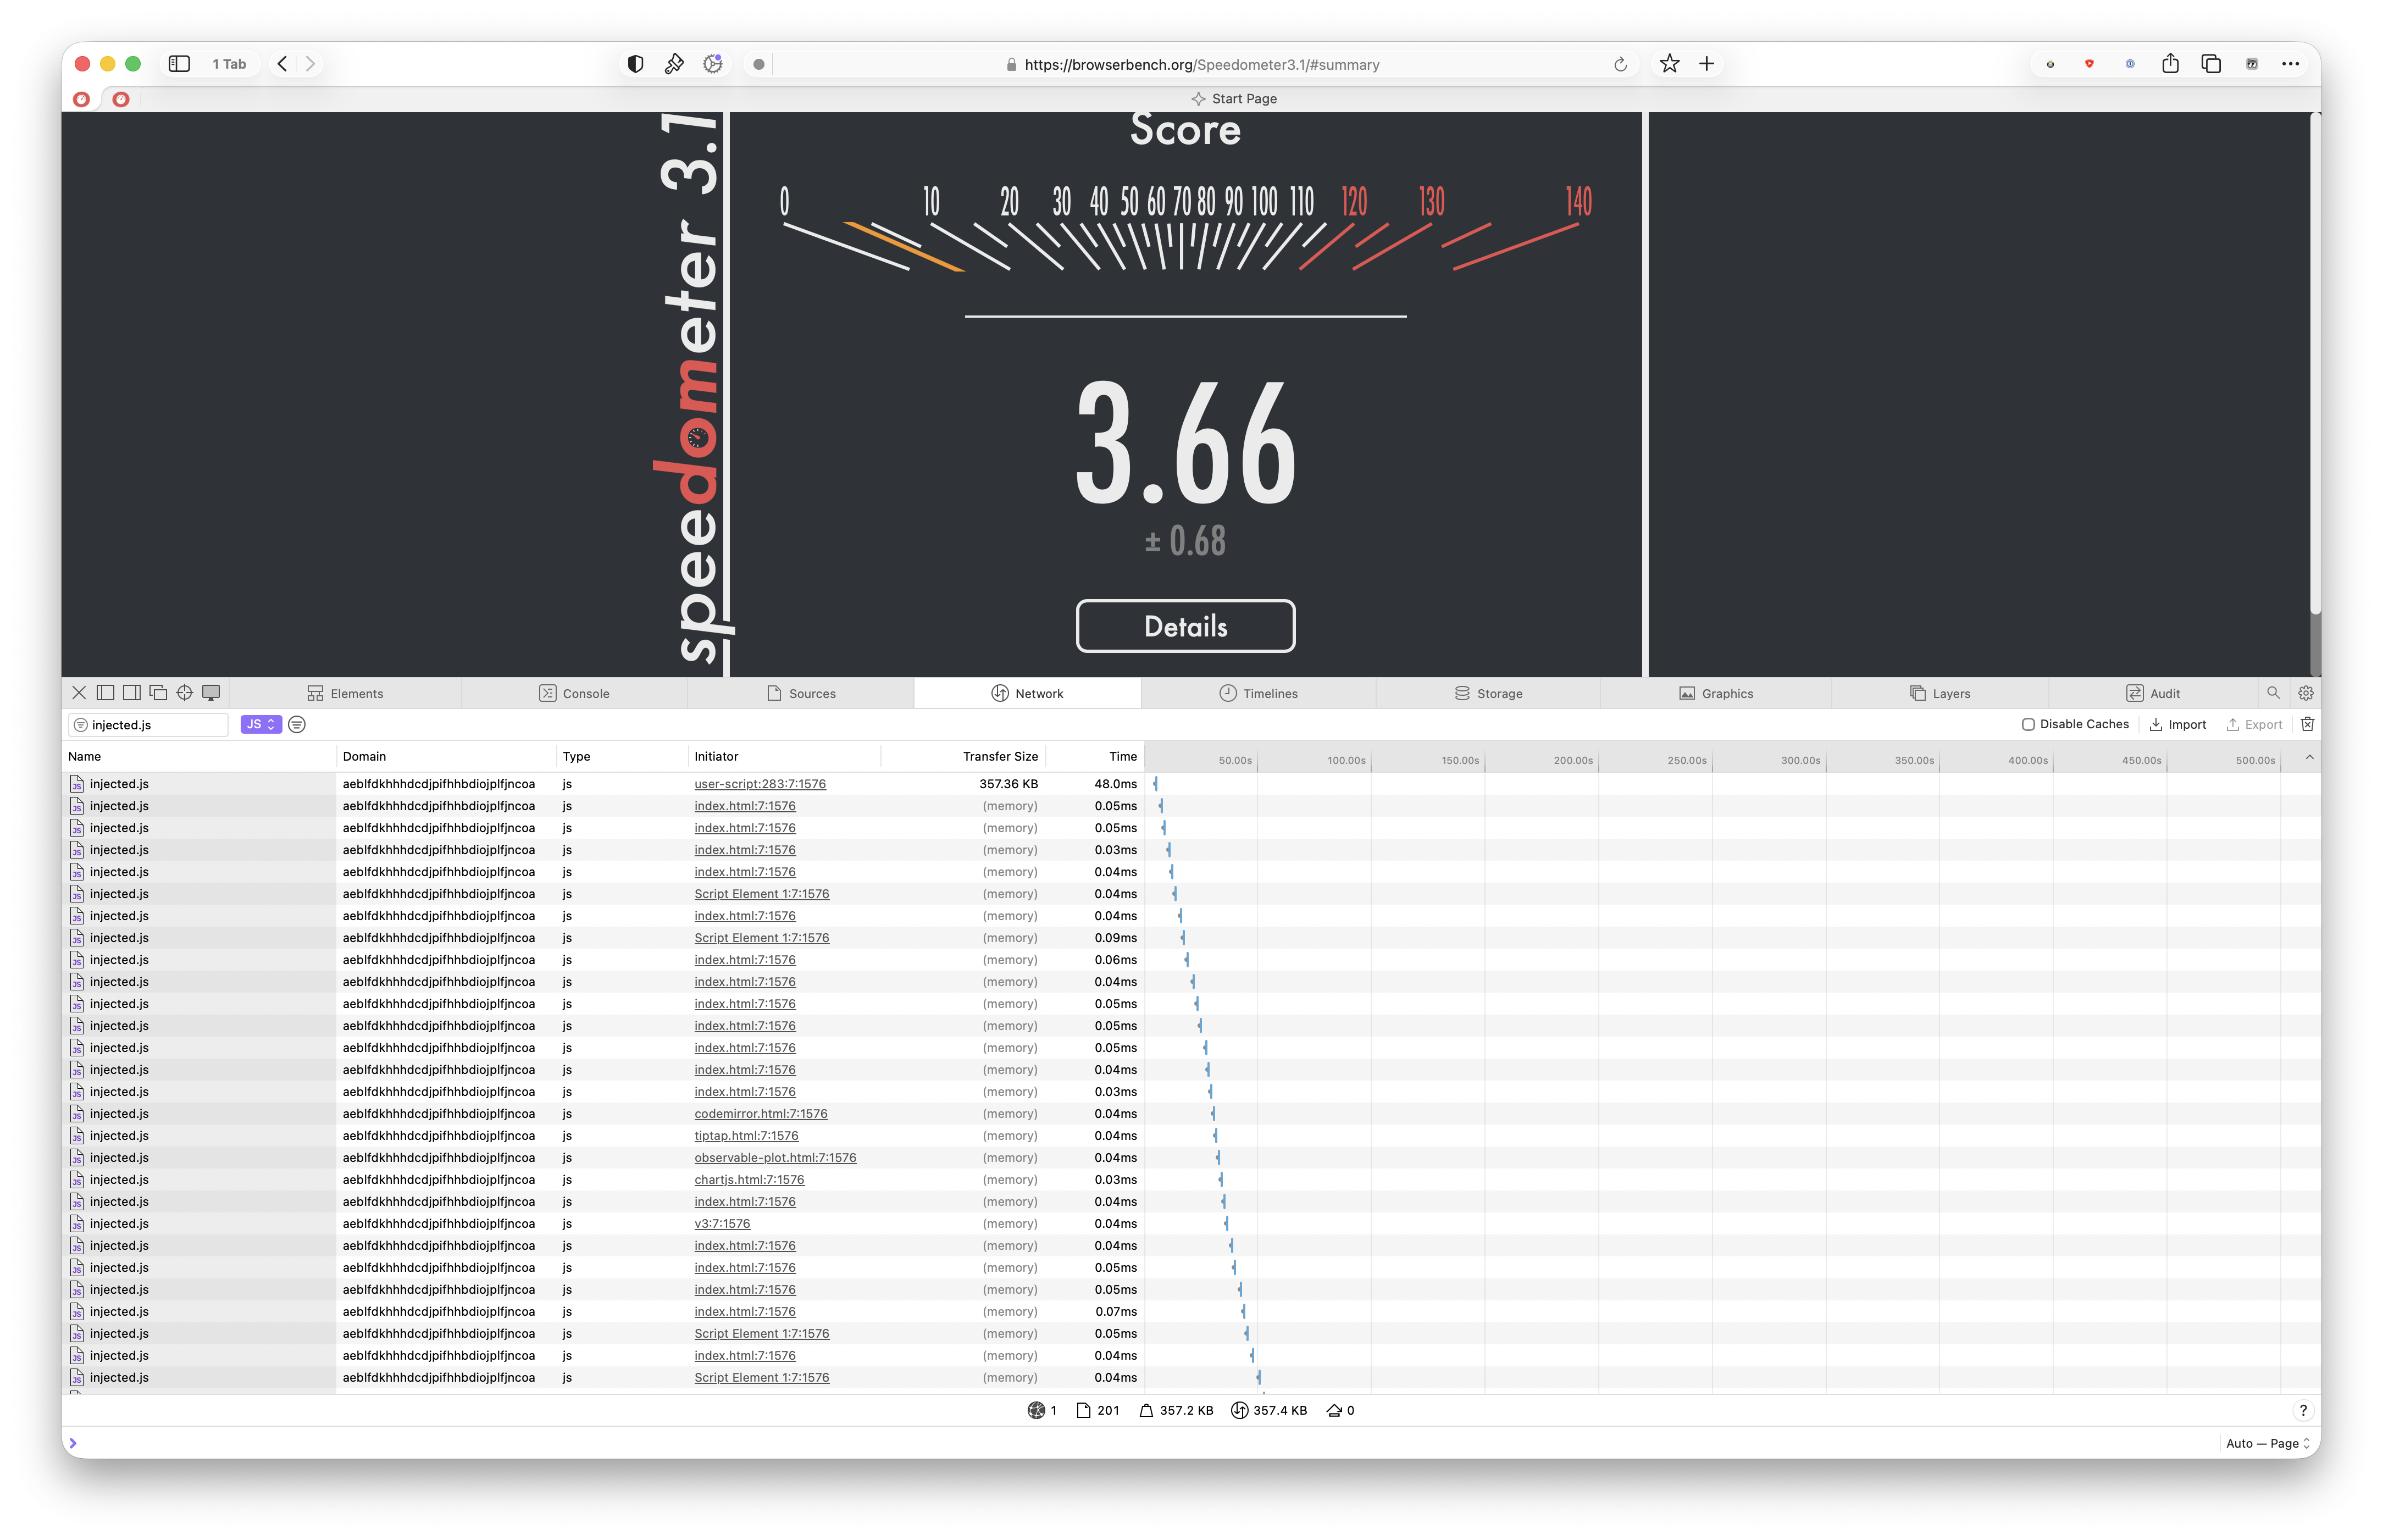Click the inspector search magnifier icon
The width and height of the screenshot is (2383, 1540).
point(2273,693)
